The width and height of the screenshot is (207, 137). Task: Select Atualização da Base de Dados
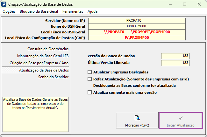pos(36,70)
